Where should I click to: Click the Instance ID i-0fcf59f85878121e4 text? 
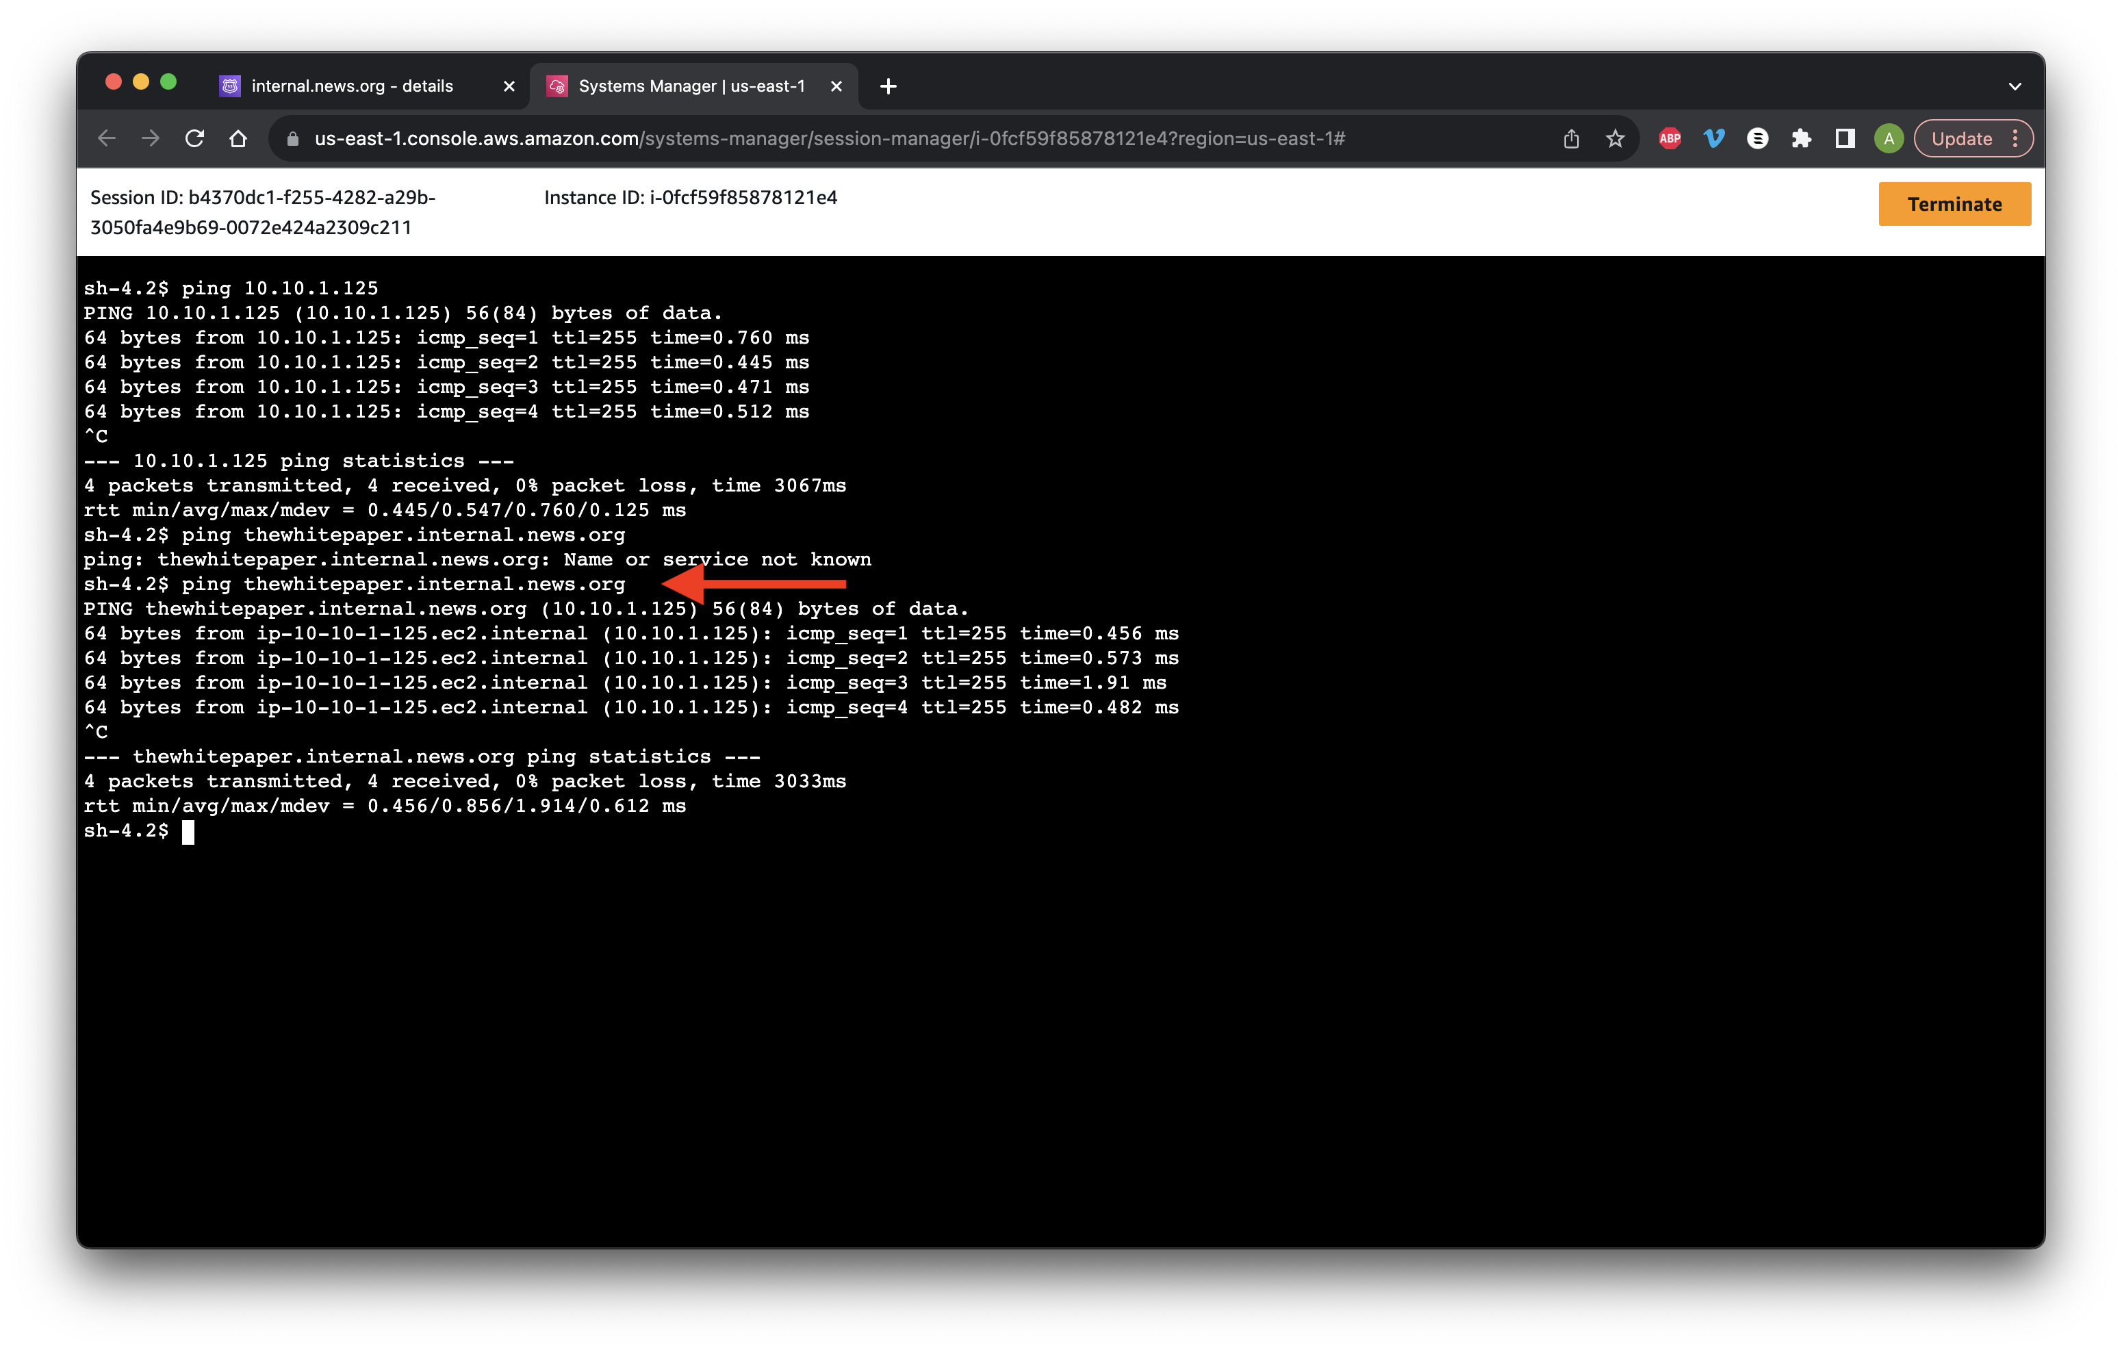click(x=690, y=197)
